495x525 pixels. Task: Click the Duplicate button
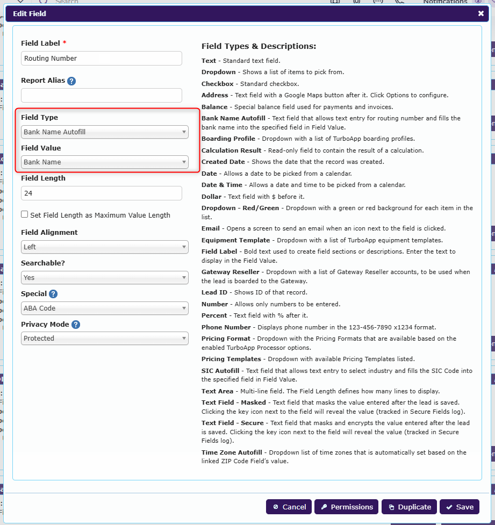409,507
